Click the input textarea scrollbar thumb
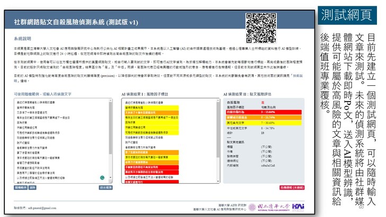This screenshot has width=386, height=217. pos(111,127)
